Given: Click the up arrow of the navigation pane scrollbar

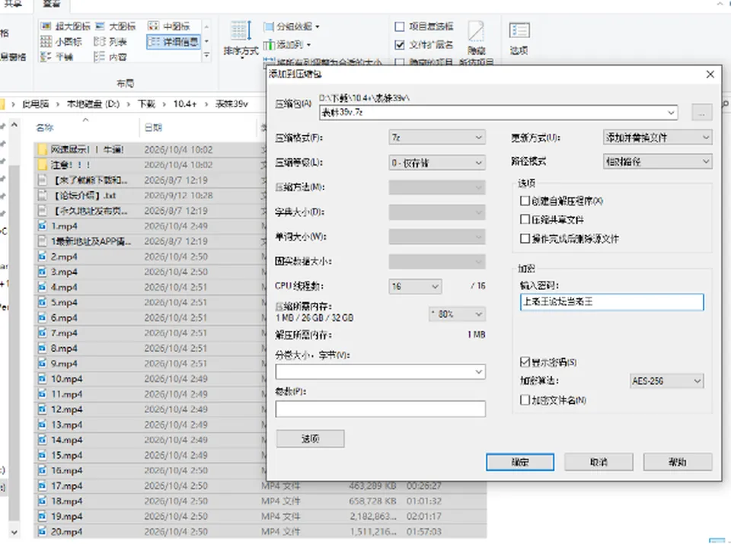Looking at the screenshot, I should coord(14,126).
